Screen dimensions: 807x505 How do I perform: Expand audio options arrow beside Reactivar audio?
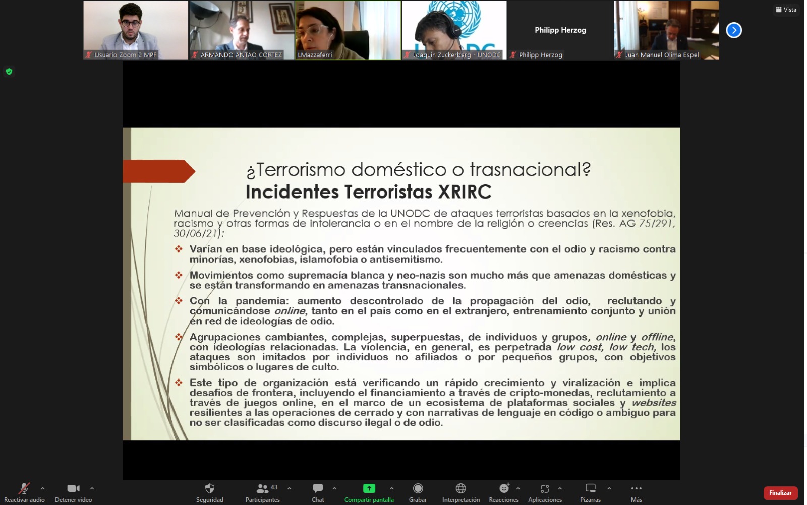43,488
